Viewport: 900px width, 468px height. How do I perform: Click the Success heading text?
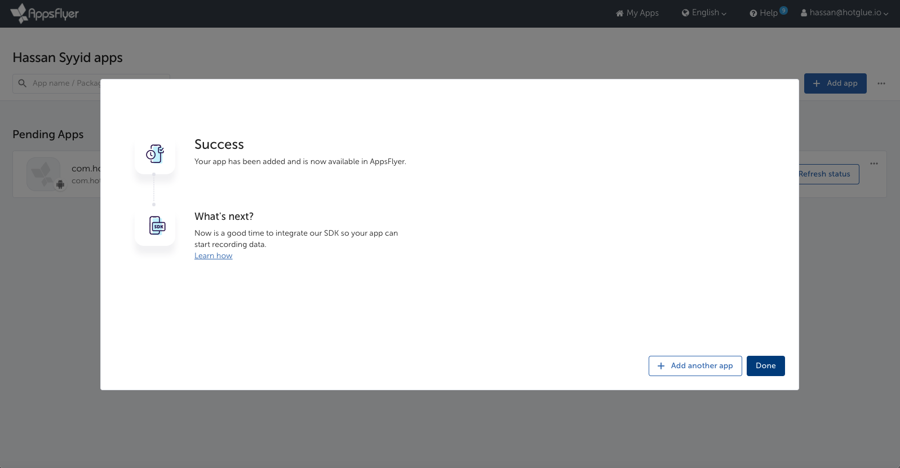219,144
